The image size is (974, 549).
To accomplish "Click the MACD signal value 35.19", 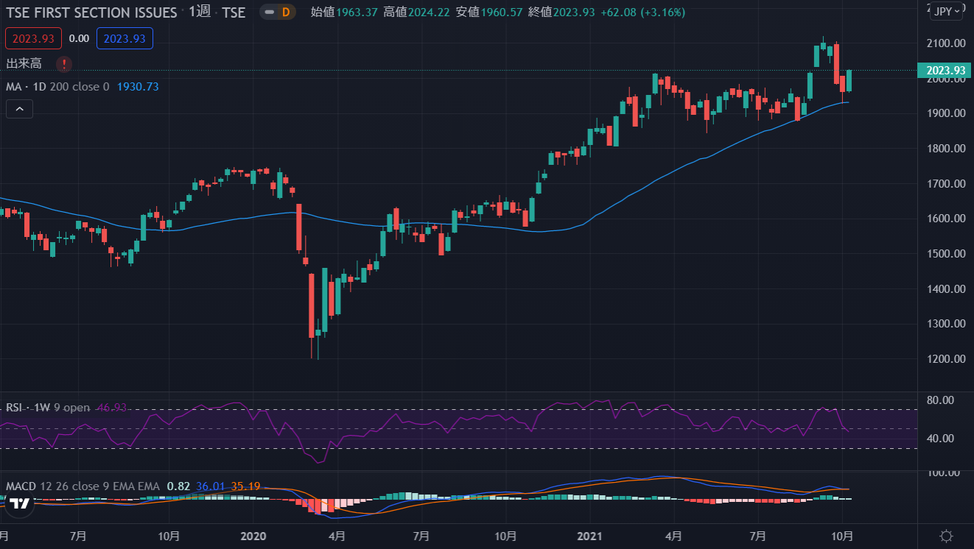I will pos(245,486).
